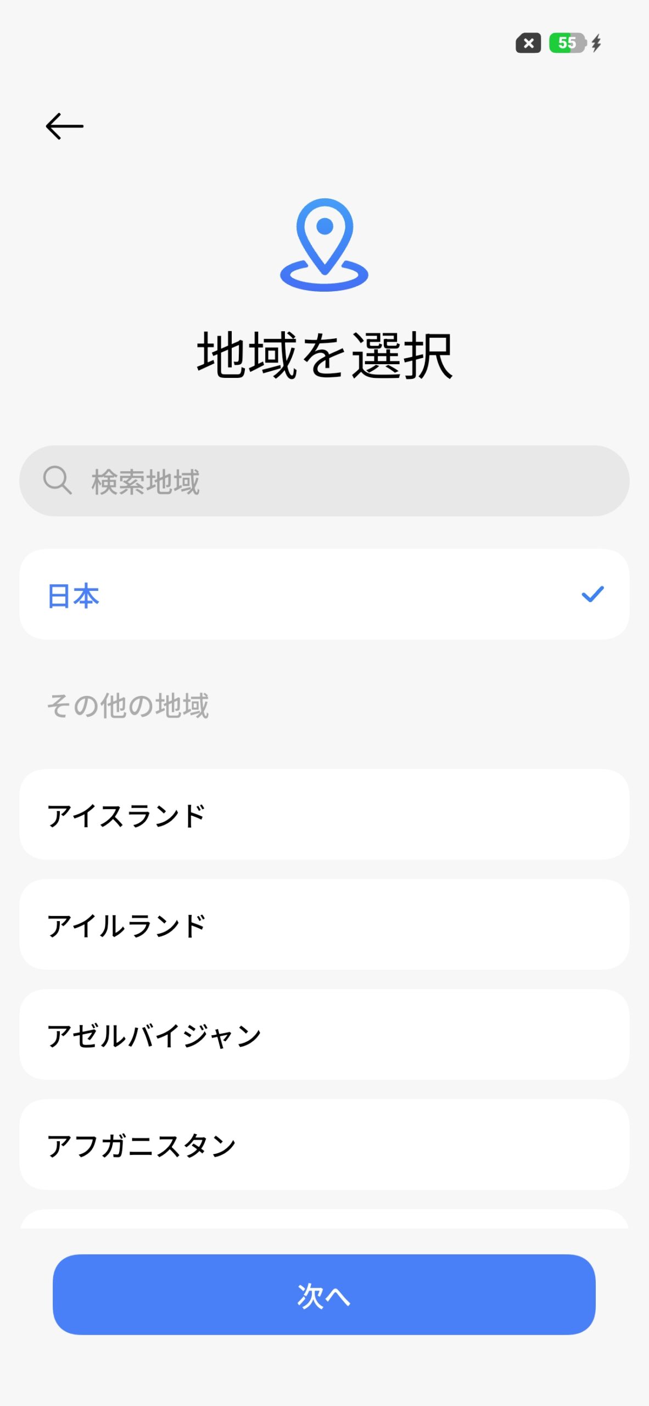Tap the magnifying glass search icon
Image resolution: width=649 pixels, height=1406 pixels.
pos(57,481)
